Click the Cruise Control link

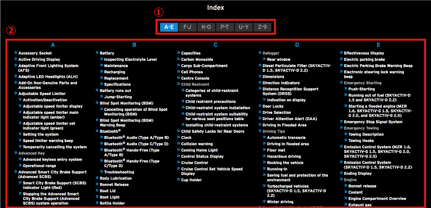(x=194, y=163)
